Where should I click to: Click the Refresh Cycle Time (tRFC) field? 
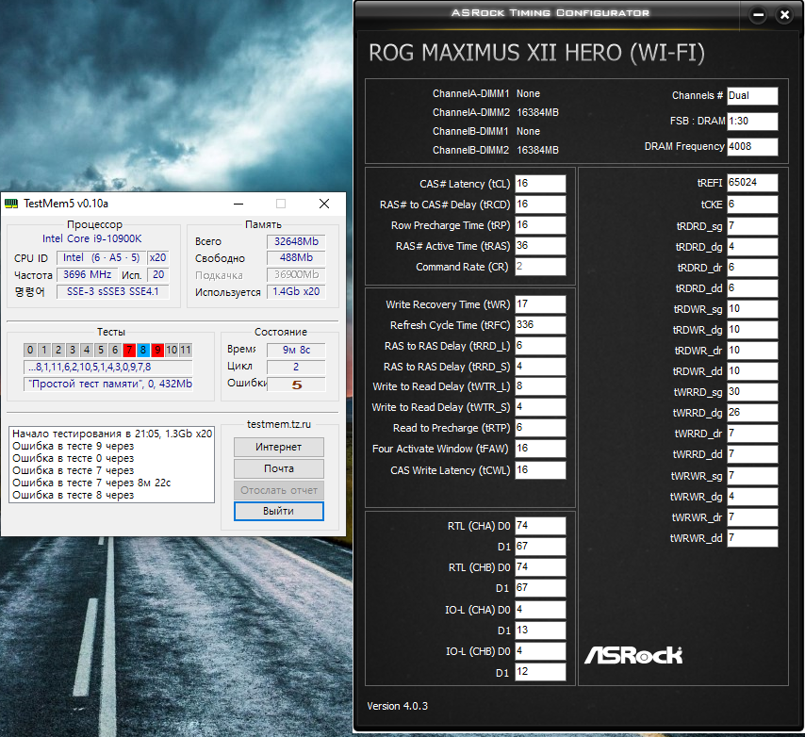pos(540,325)
